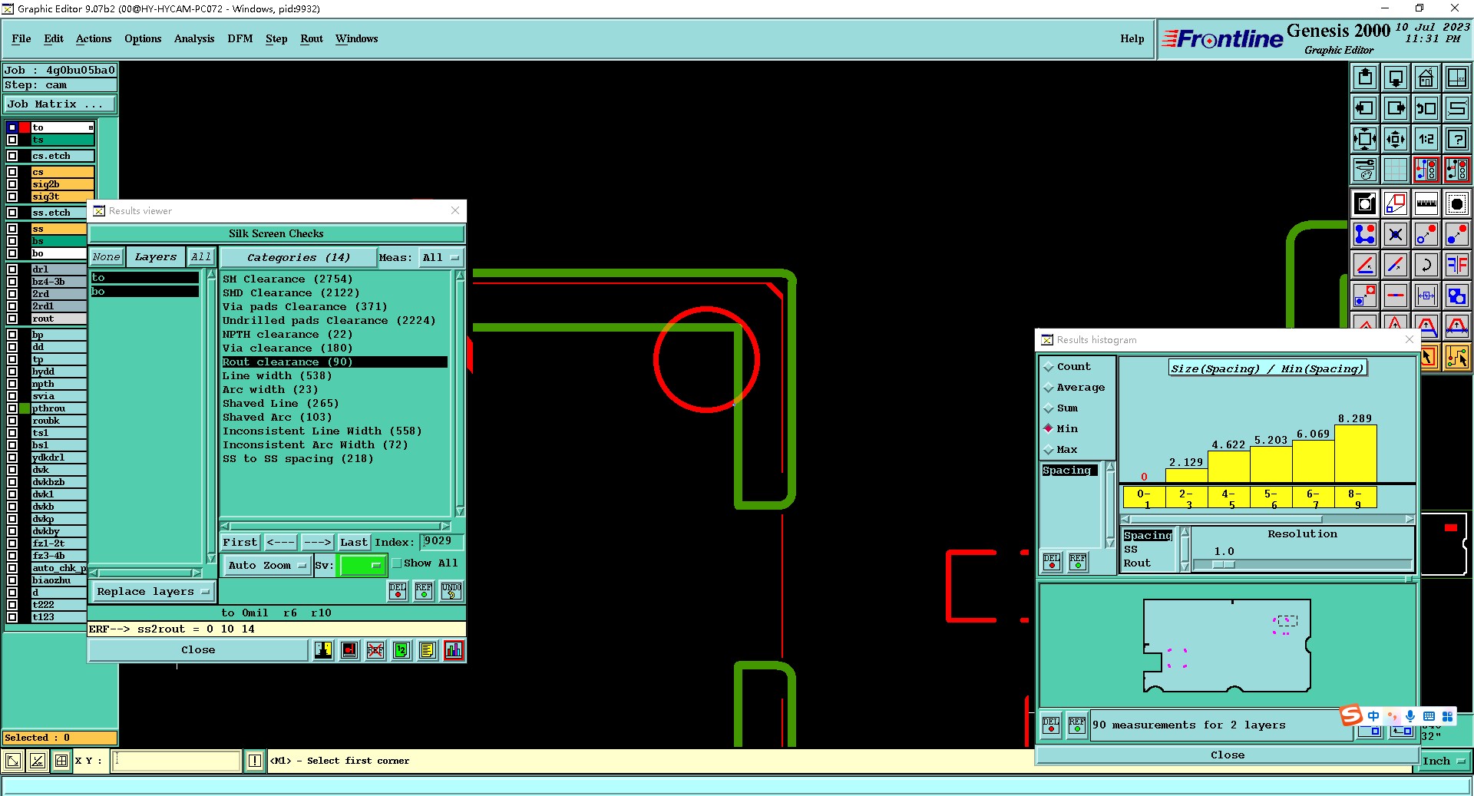Click Close button in Results viewer
Viewport: 1474px width, 796px height.
point(198,650)
